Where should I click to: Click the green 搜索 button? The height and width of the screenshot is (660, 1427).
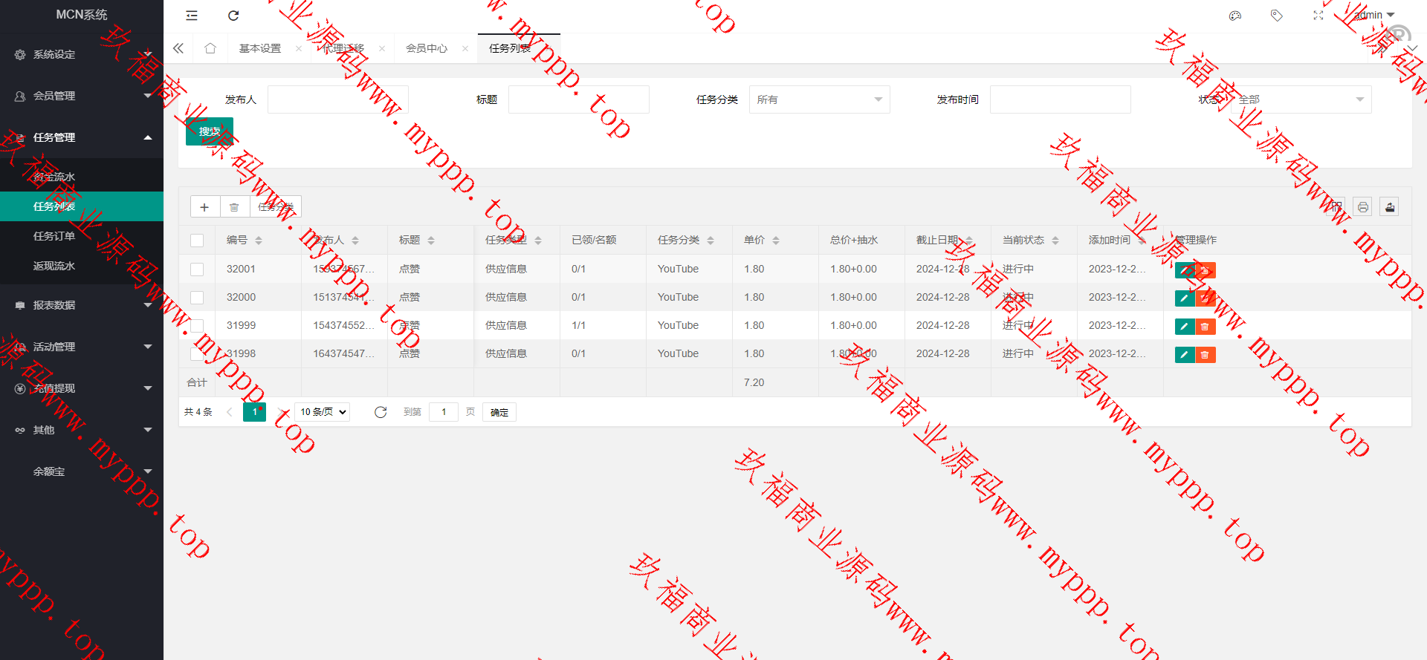point(210,131)
